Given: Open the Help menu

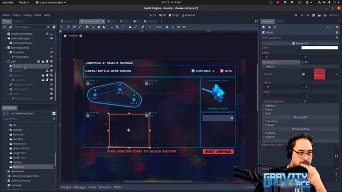Looking at the screenshot, I should [47, 15].
